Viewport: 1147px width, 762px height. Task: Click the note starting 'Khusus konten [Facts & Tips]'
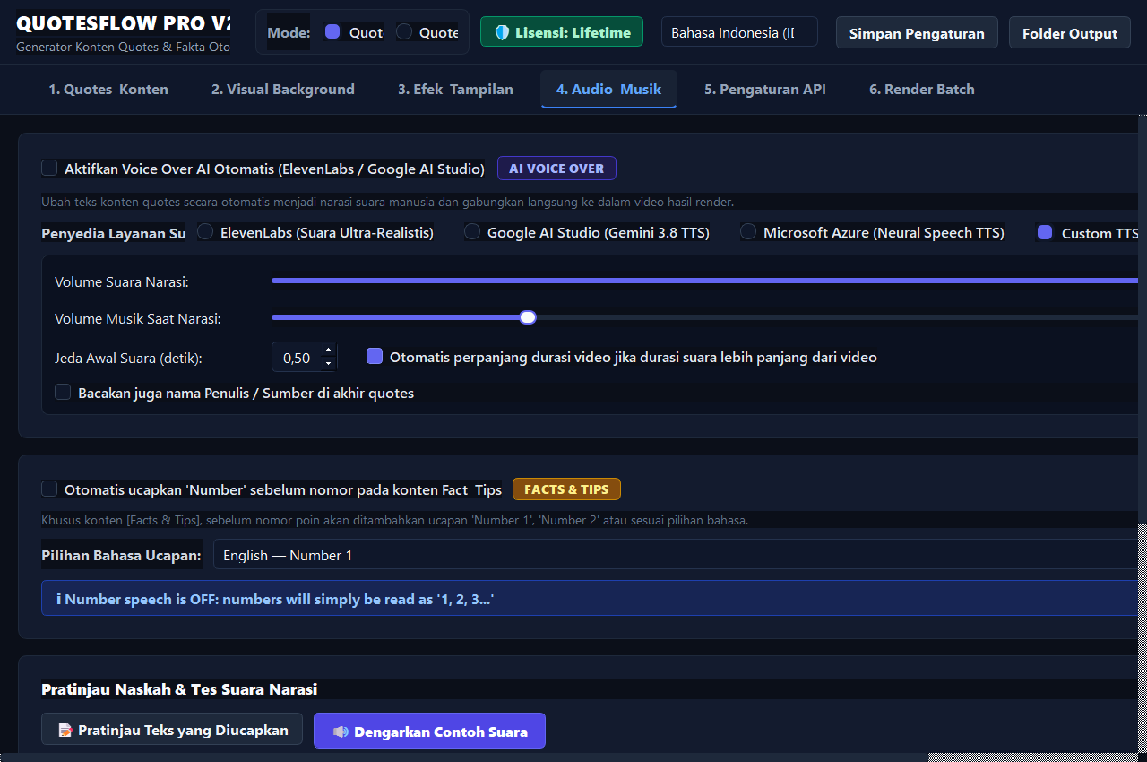coord(394,520)
